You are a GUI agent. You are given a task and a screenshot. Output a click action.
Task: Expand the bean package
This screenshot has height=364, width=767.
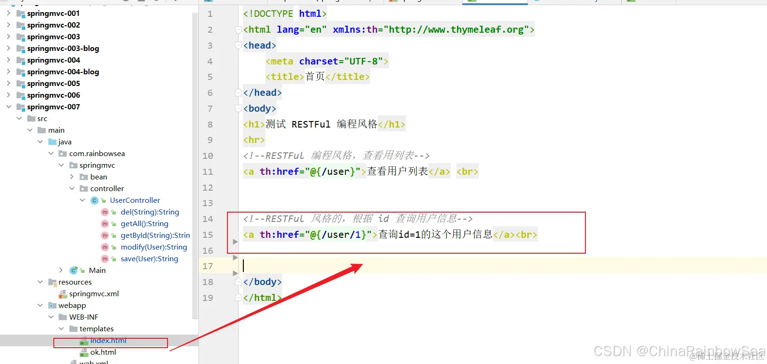coord(72,177)
